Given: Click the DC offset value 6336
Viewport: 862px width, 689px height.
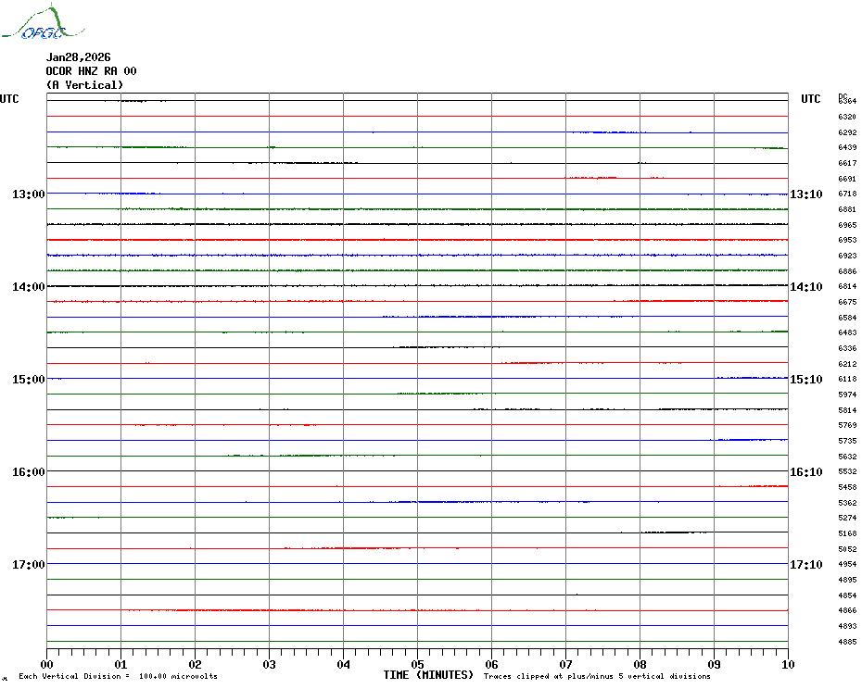Looking at the screenshot, I should click(x=847, y=348).
